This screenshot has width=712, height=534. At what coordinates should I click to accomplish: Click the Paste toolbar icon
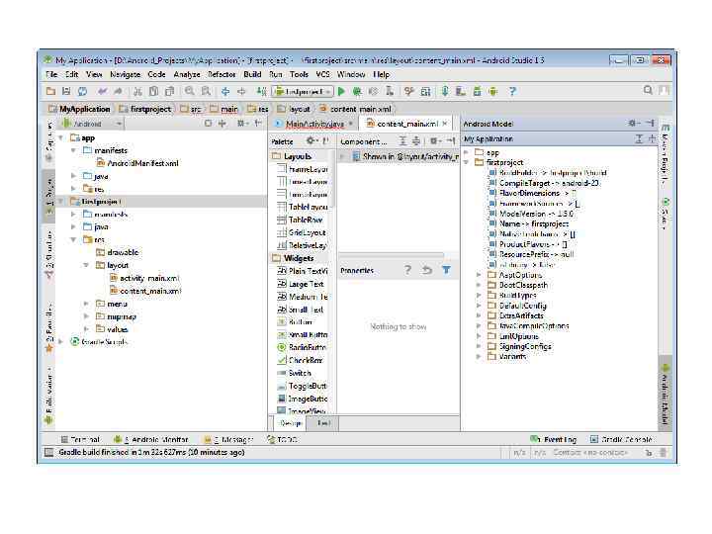click(169, 92)
